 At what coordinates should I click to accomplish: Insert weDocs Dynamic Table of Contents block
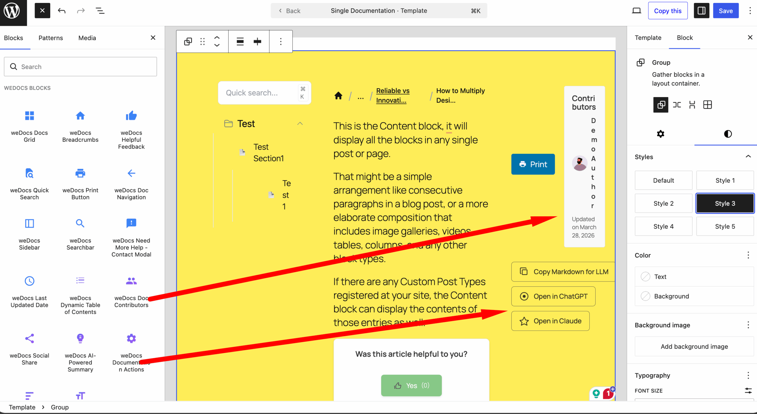pos(80,295)
